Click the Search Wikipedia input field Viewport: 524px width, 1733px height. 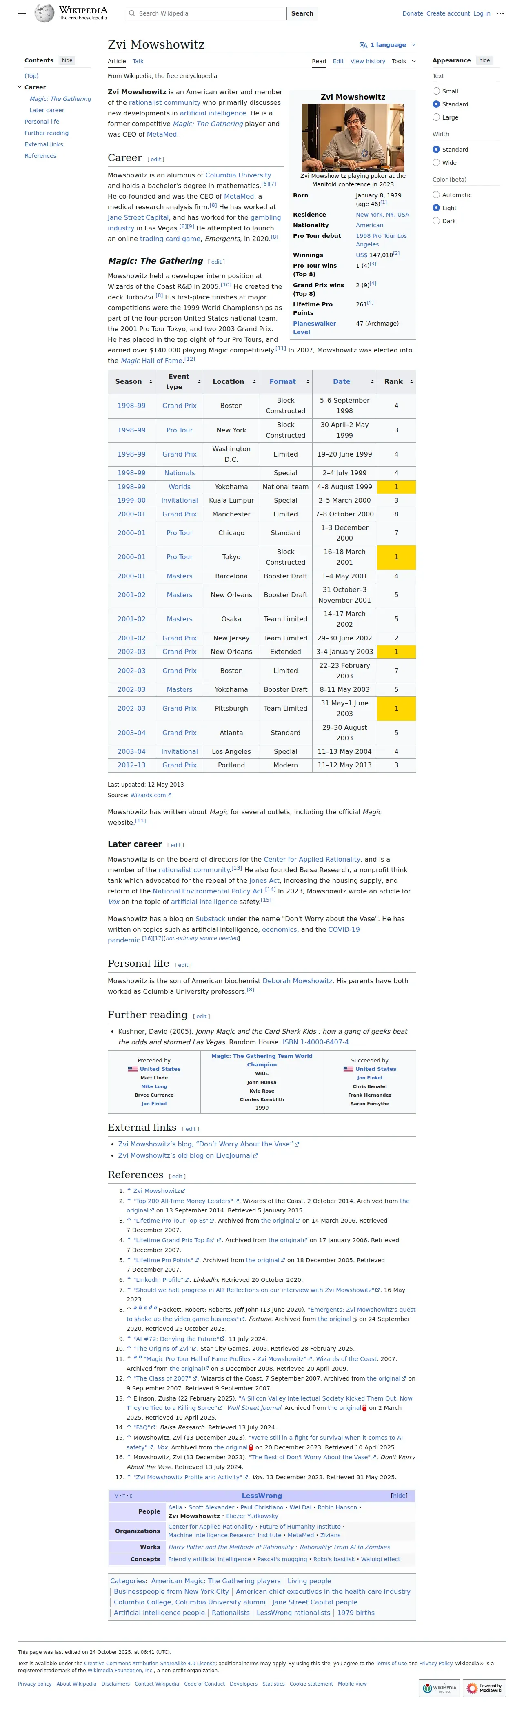(x=206, y=13)
